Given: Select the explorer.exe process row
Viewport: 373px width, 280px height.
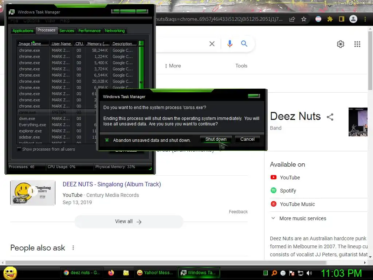Looking at the screenshot, I should [x=57, y=131].
